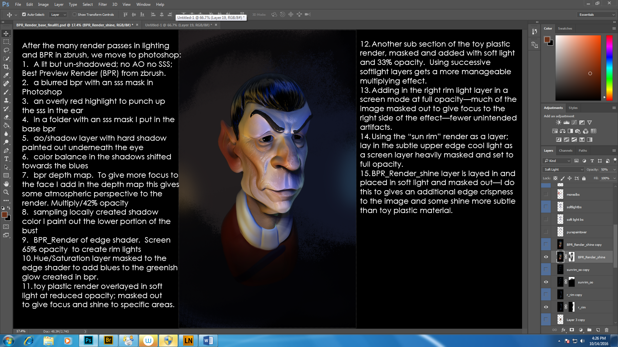Show the moreslbs layer
Image resolution: width=618 pixels, height=347 pixels.
pos(546,194)
